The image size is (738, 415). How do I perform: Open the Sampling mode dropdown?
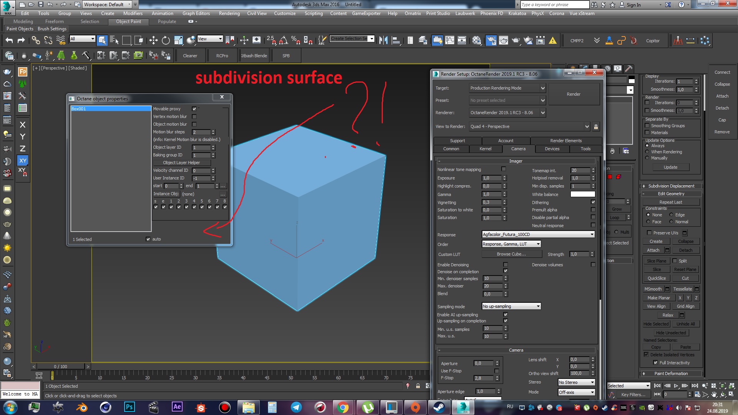tap(512, 306)
